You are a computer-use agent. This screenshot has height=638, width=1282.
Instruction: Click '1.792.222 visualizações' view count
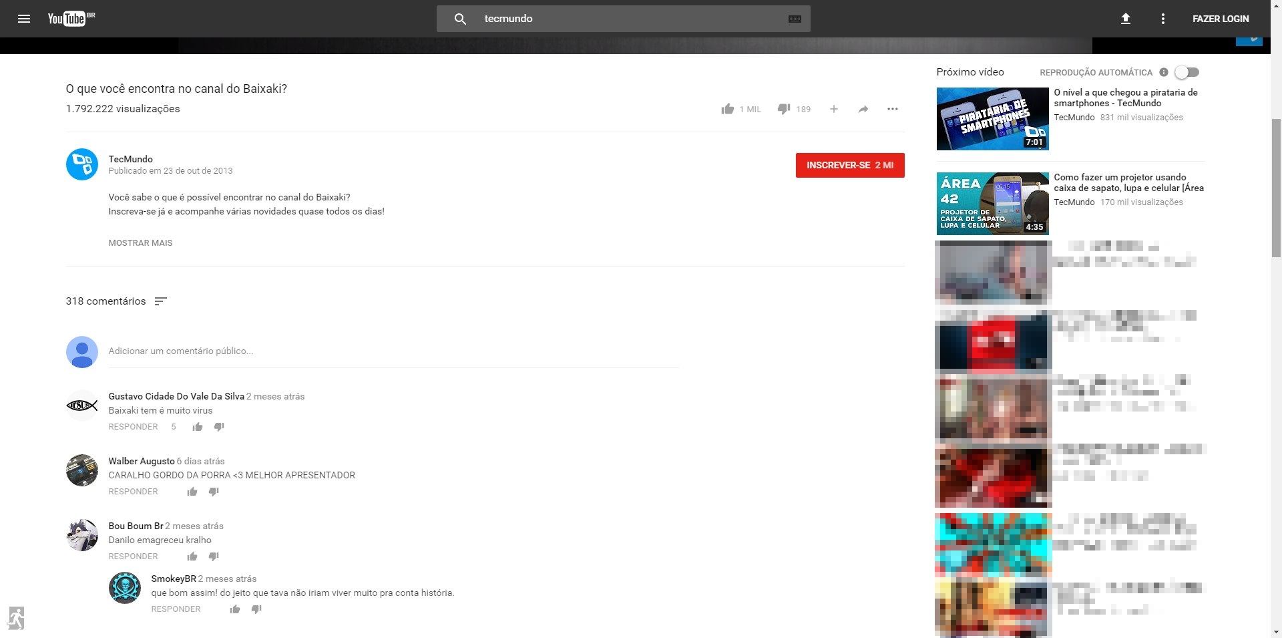click(x=123, y=109)
